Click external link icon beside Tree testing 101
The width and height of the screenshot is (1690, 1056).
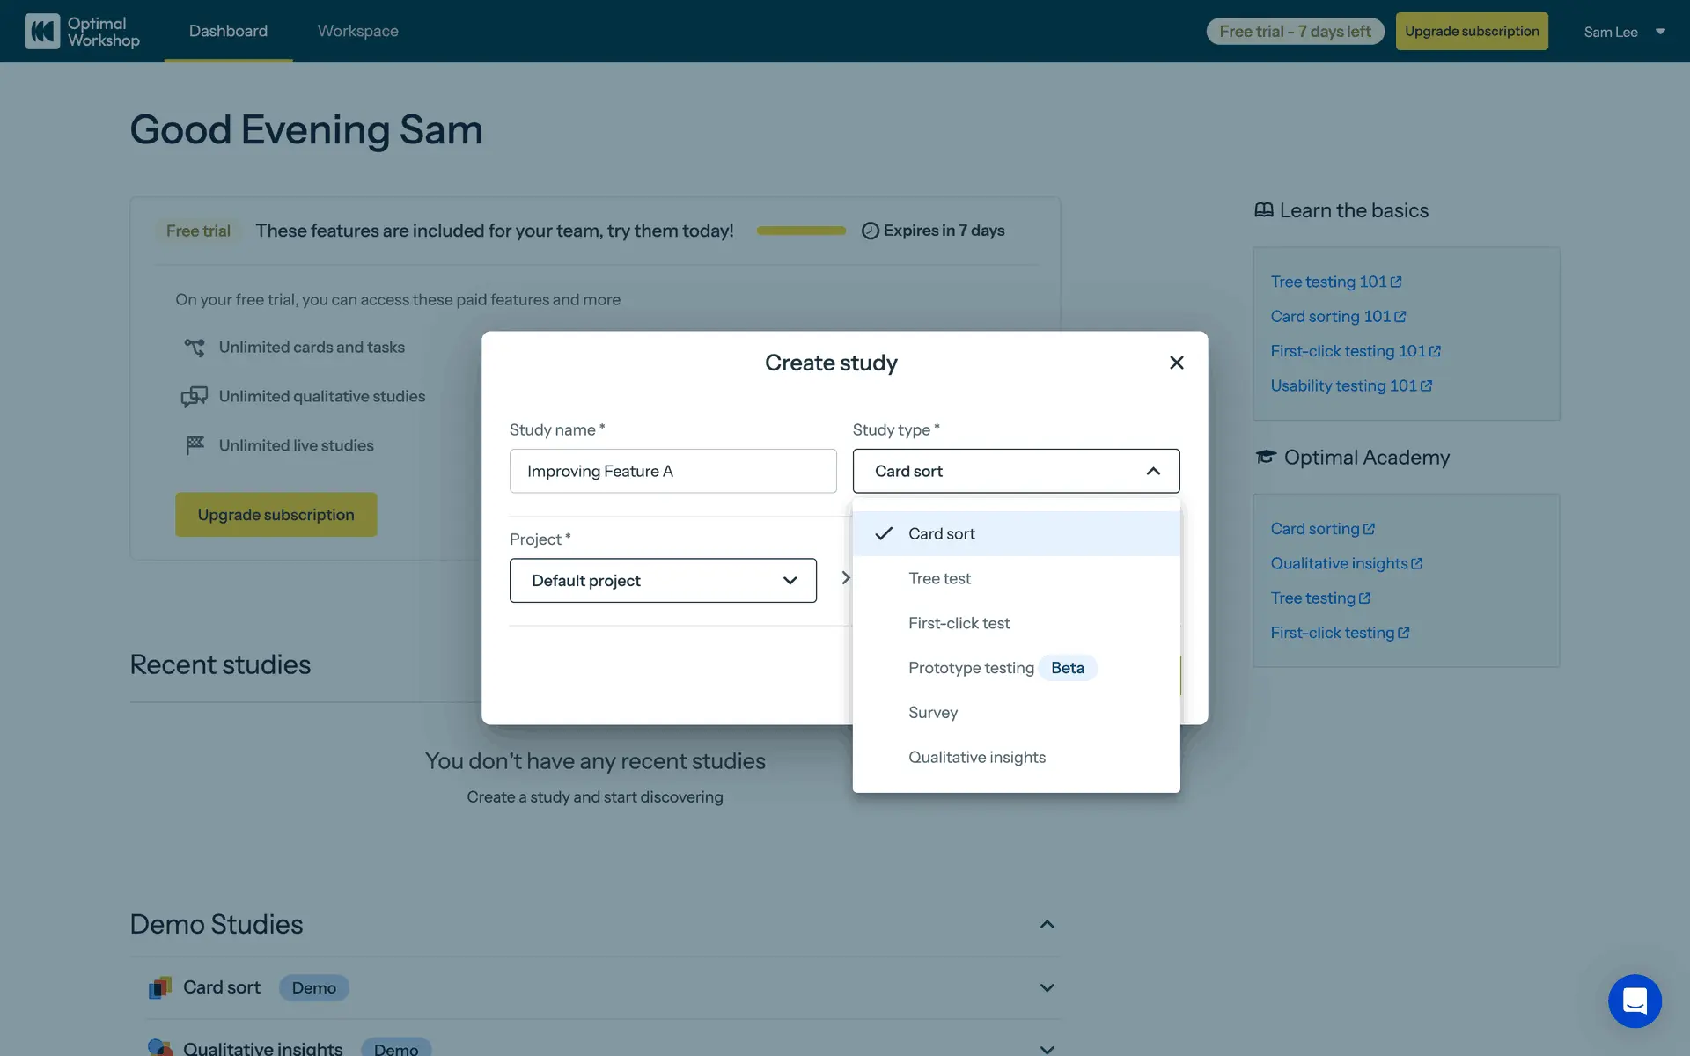pyautogui.click(x=1396, y=282)
